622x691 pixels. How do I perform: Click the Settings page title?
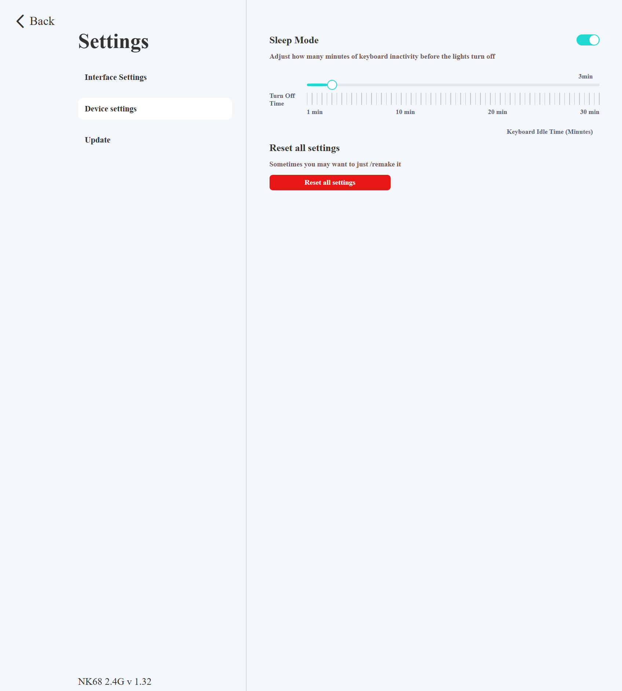[x=113, y=41]
